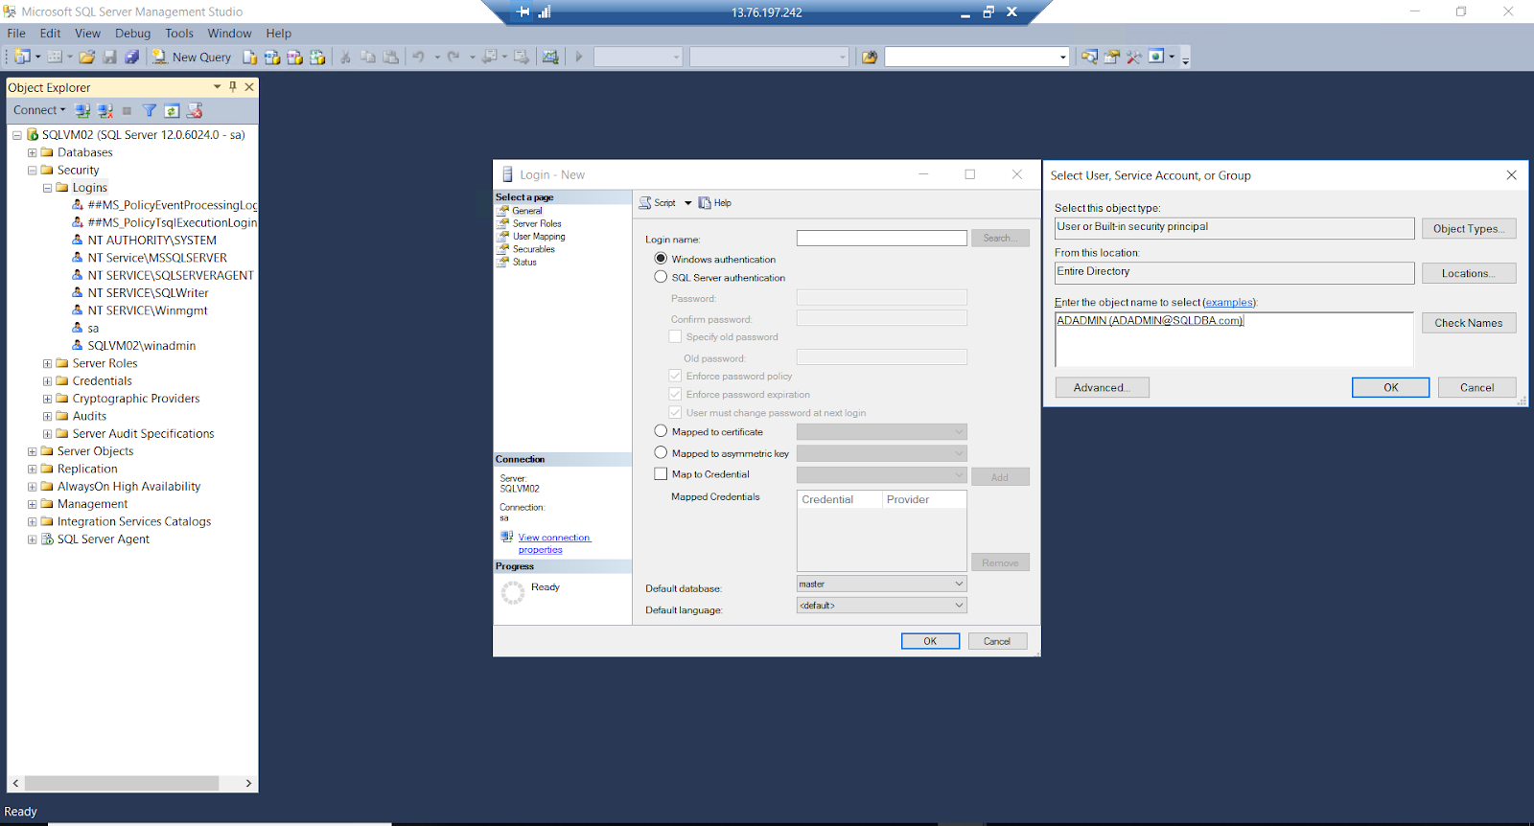Viewport: 1534px width, 826px height.
Task: Open the Default language dropdown
Action: pyautogui.click(x=881, y=606)
